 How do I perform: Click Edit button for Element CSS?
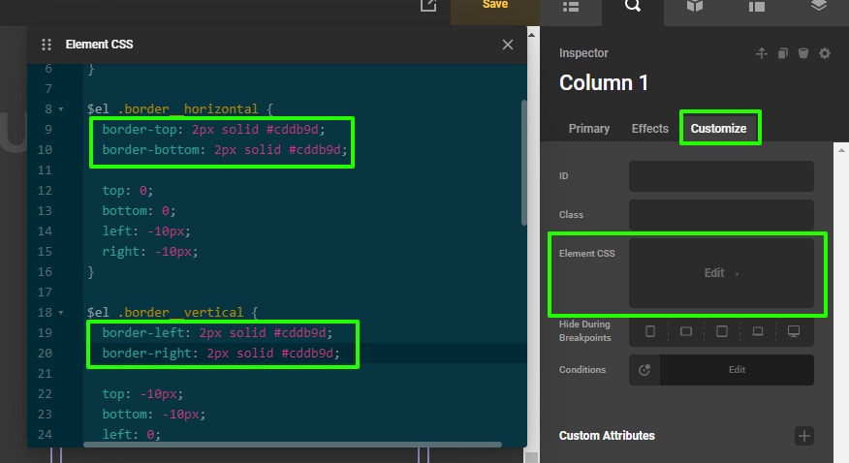point(721,273)
